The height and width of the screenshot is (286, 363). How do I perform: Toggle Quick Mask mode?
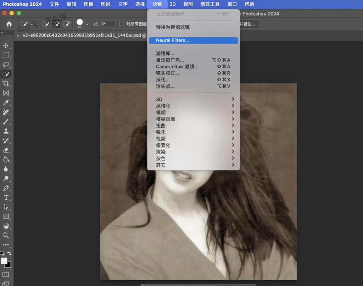coord(6,275)
